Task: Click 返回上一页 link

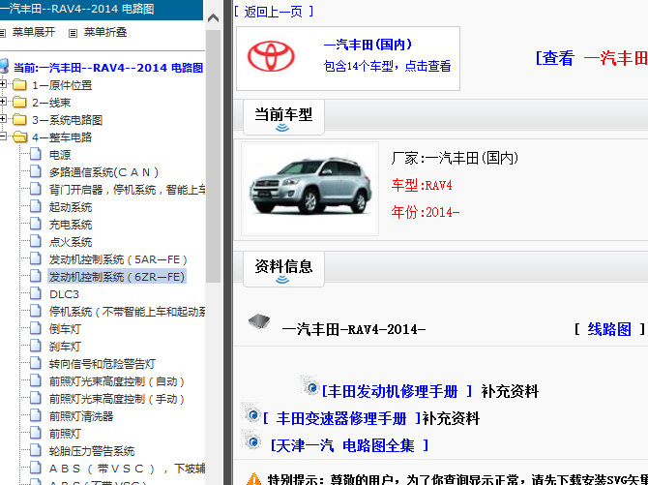Action: (x=273, y=12)
